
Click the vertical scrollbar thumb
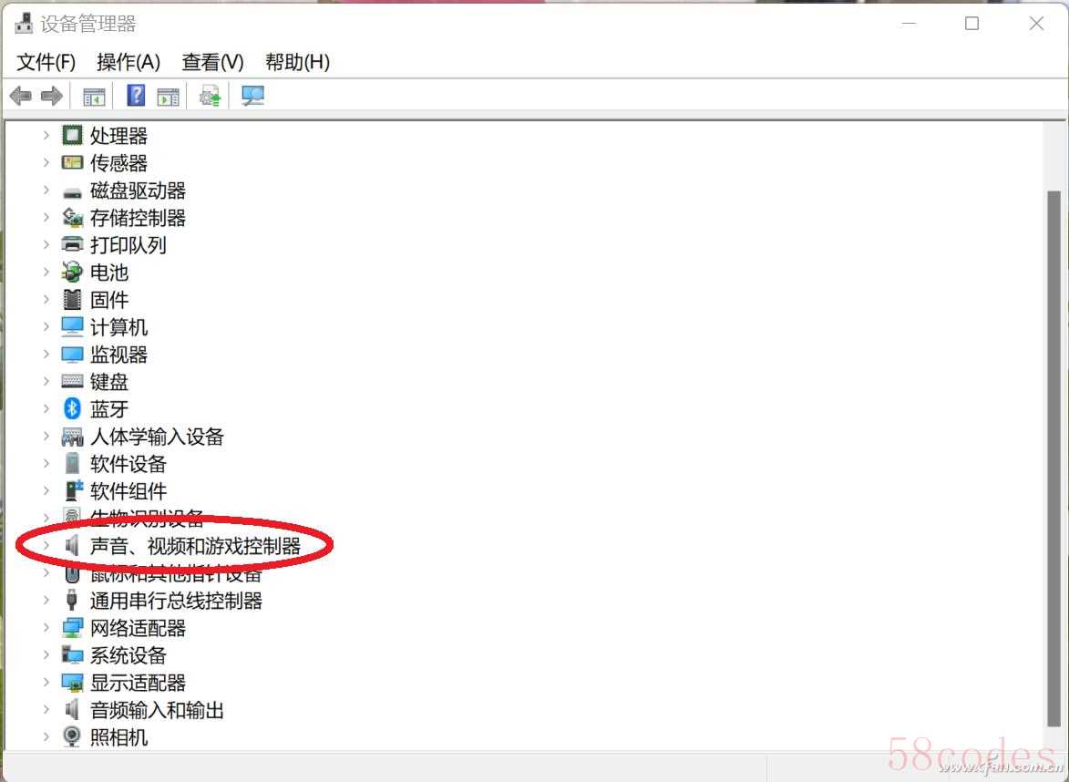(x=1054, y=458)
